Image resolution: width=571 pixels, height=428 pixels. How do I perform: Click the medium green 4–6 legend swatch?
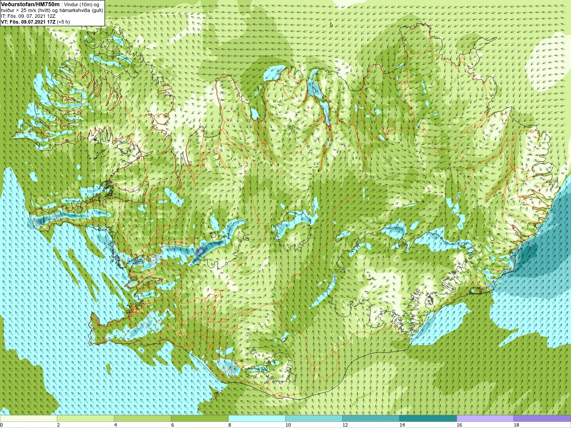point(143,419)
